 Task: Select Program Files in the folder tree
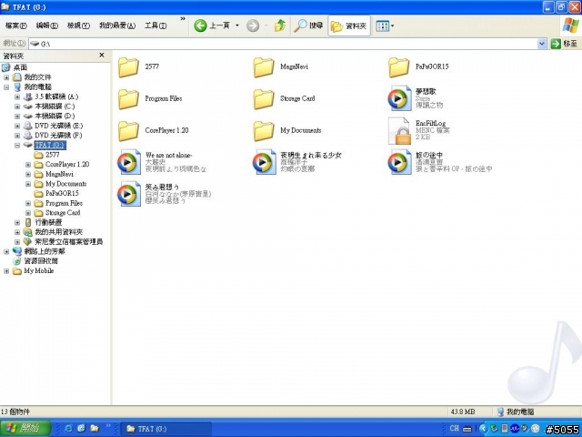64,203
